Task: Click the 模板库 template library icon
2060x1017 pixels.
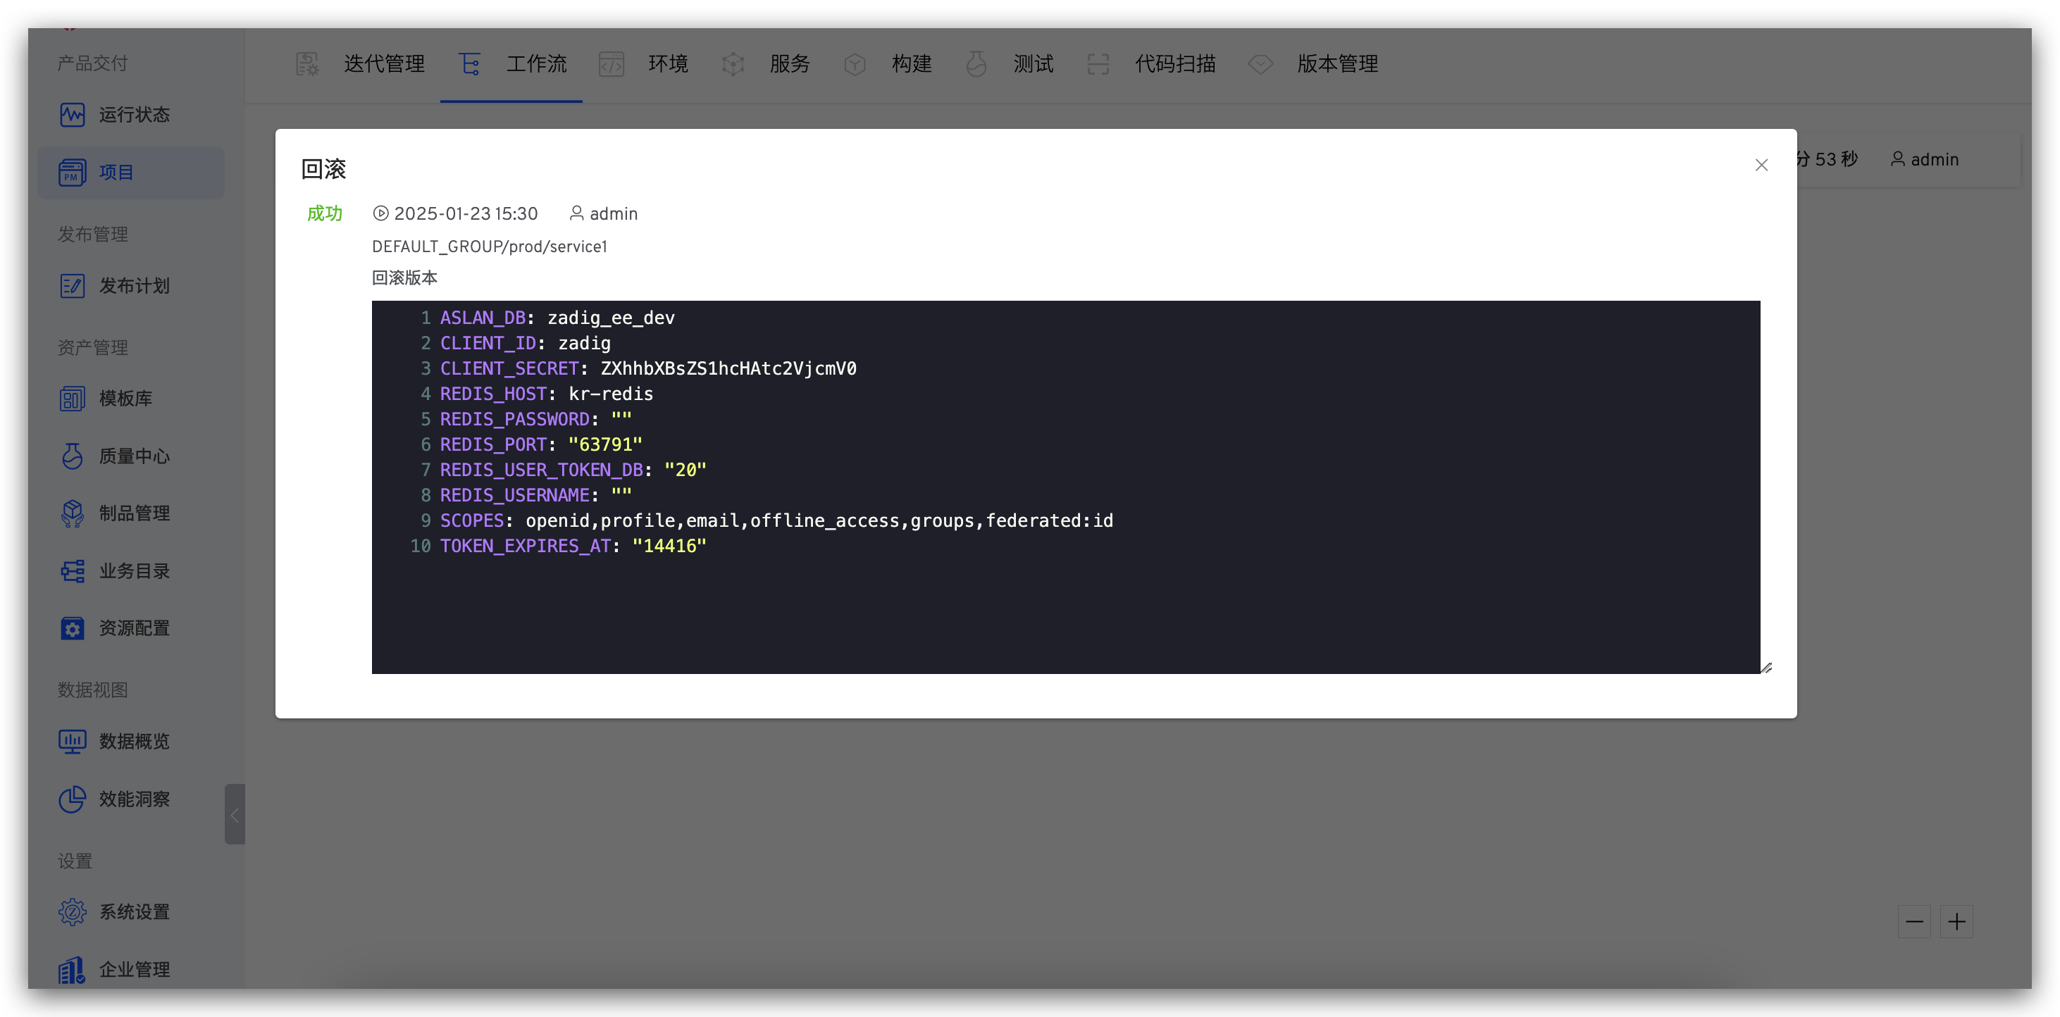Action: 72,399
